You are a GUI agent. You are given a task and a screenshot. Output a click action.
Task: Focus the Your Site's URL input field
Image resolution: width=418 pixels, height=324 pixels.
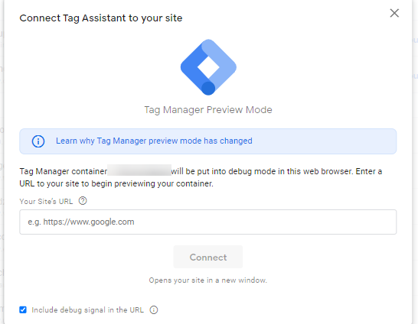tap(208, 222)
